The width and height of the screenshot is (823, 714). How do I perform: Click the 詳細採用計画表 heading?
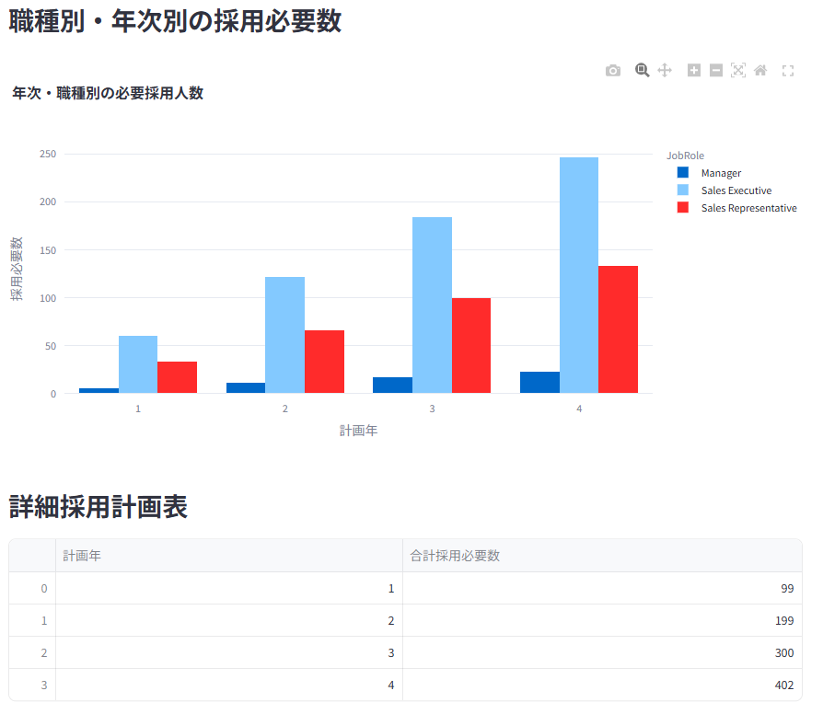point(99,507)
